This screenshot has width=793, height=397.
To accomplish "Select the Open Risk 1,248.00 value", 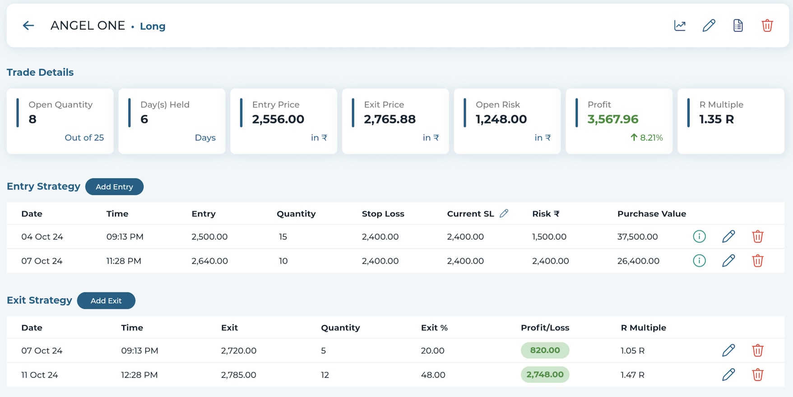I will click(x=501, y=119).
